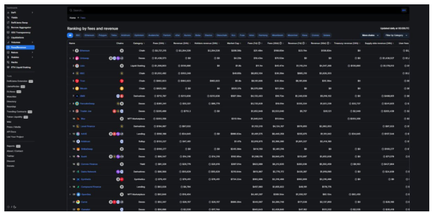Select the Ethereum chain filter tab

(x=90, y=35)
